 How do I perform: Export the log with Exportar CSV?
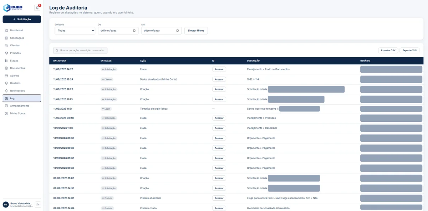(388, 51)
